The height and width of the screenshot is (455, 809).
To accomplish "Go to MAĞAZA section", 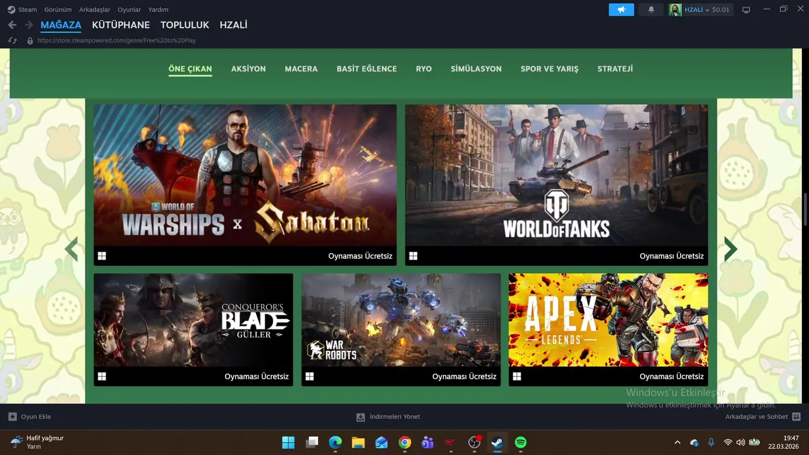I will 61,25.
